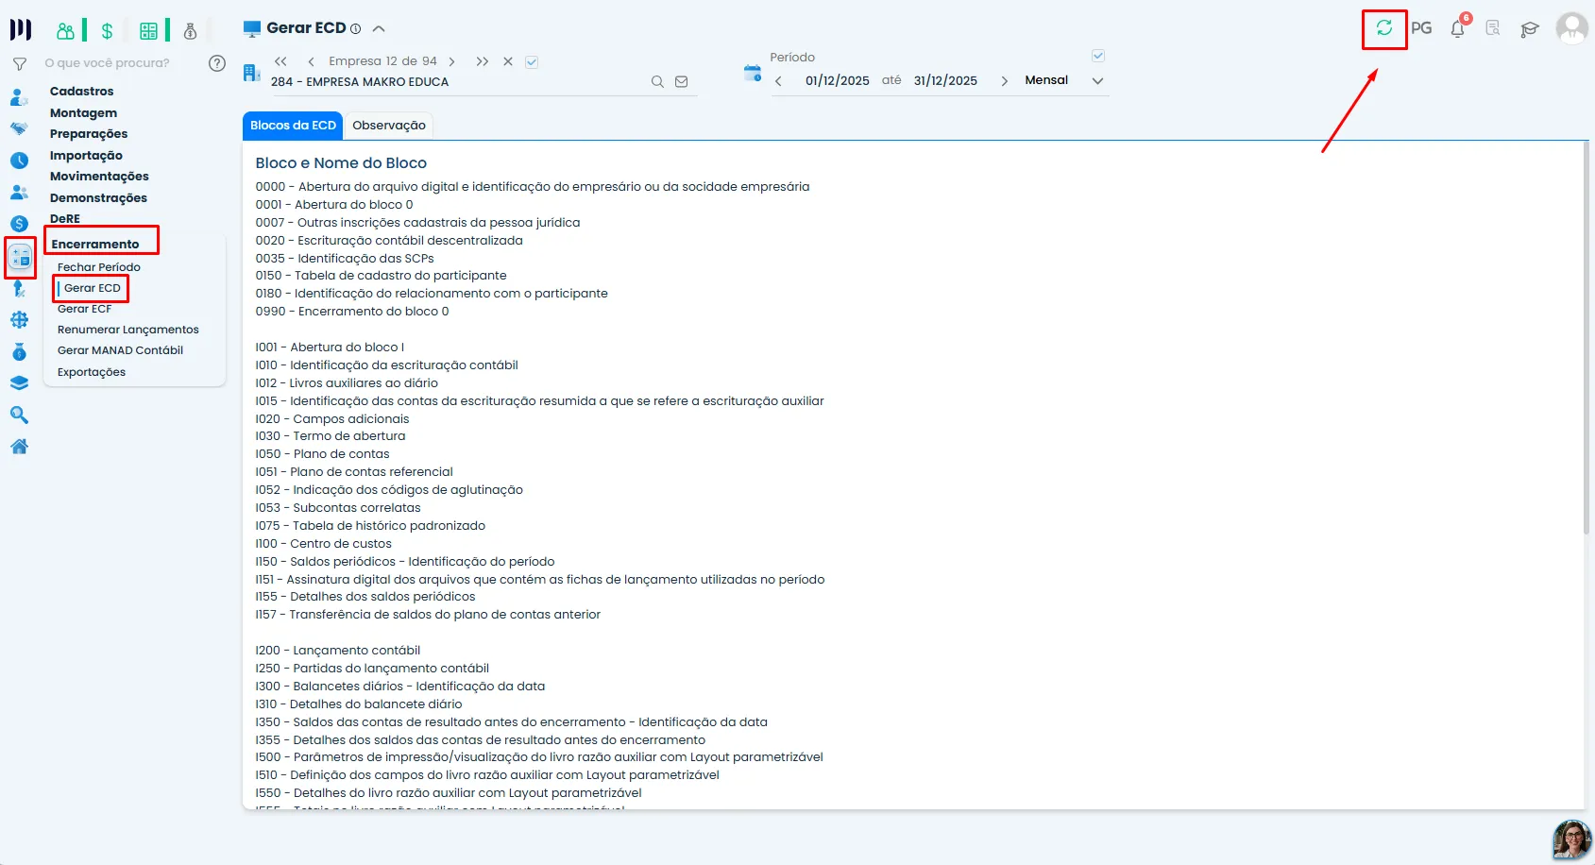Screen dimensions: 1595x865
Task: Select the gray money bag module icon
Action: 190,31
